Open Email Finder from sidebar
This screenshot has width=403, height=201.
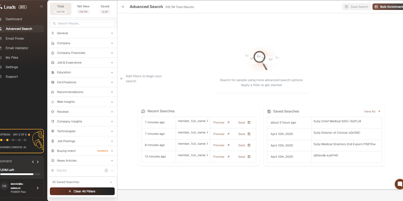coord(15,38)
